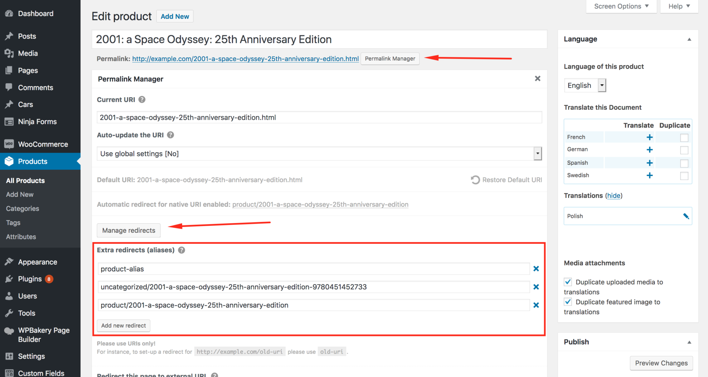The image size is (708, 377).
Task: Close the Permalink Manager panel
Action: tap(538, 79)
